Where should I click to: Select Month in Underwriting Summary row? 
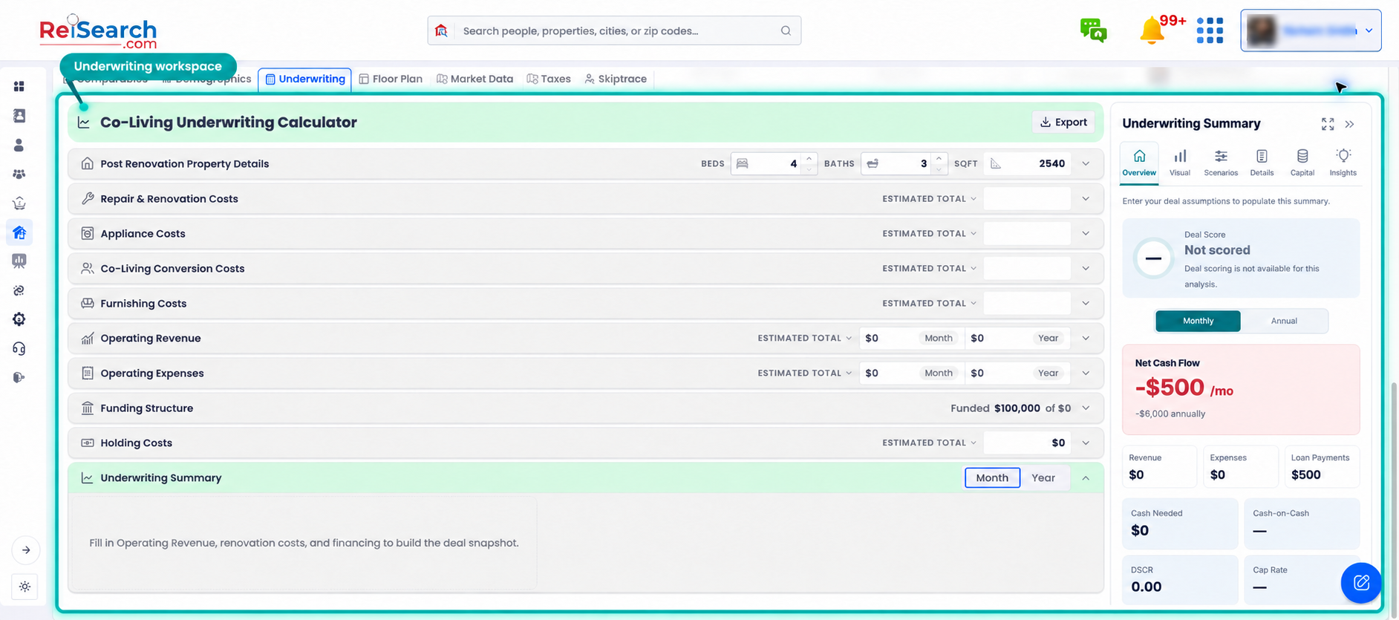tap(992, 477)
